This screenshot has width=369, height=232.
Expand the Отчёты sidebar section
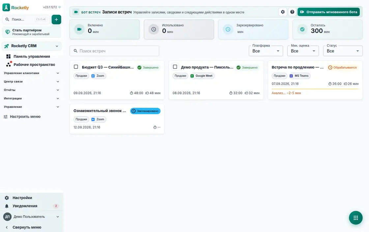(x=31, y=90)
